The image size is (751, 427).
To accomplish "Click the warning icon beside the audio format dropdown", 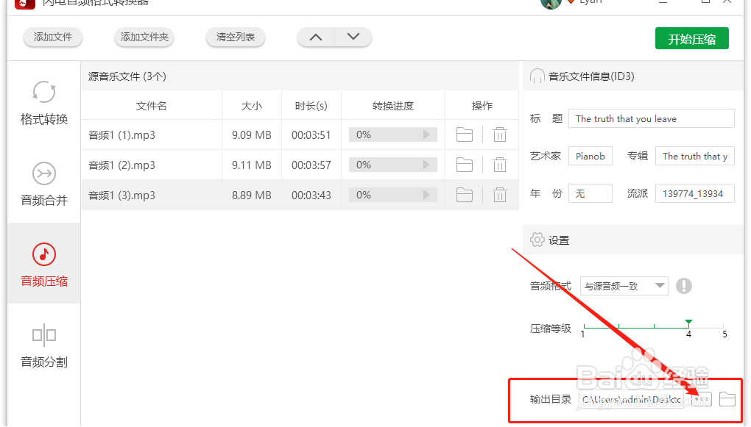I will [684, 285].
